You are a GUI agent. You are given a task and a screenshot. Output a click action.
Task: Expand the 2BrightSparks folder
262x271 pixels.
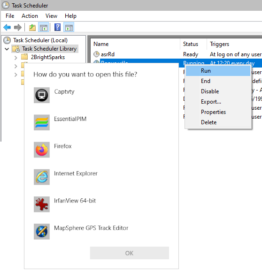[16, 58]
